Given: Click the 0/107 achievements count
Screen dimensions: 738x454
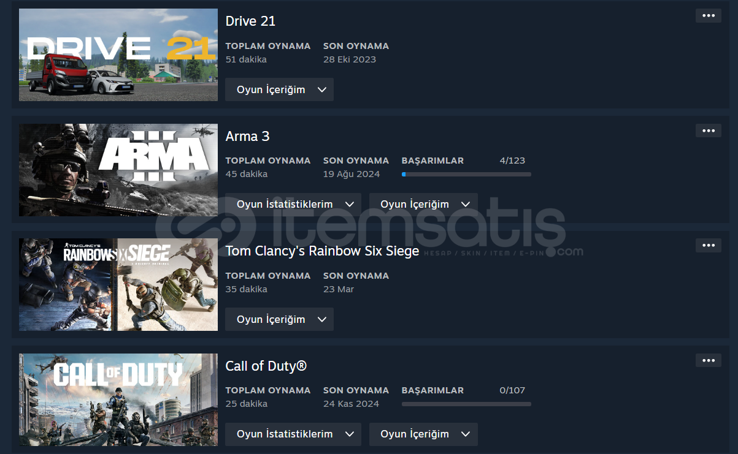Looking at the screenshot, I should pyautogui.click(x=512, y=390).
